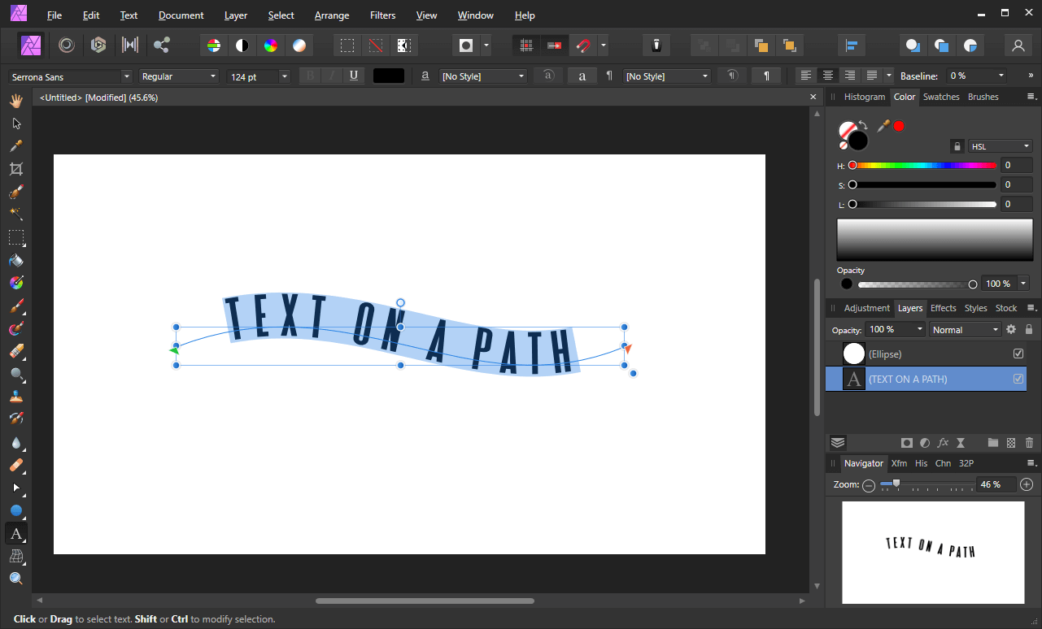Activate the Zoom magnifier tool
This screenshot has width=1042, height=629.
[15, 579]
